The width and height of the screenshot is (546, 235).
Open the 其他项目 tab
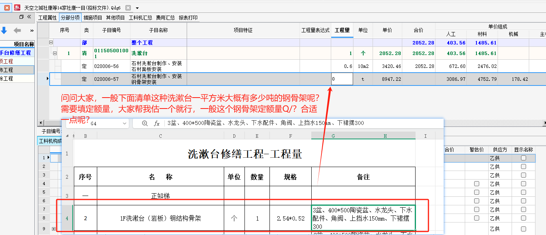coord(116,18)
